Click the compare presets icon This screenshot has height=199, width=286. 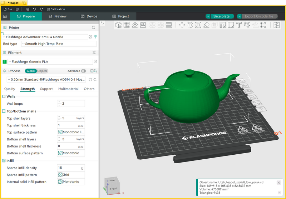pyautogui.click(x=95, y=71)
